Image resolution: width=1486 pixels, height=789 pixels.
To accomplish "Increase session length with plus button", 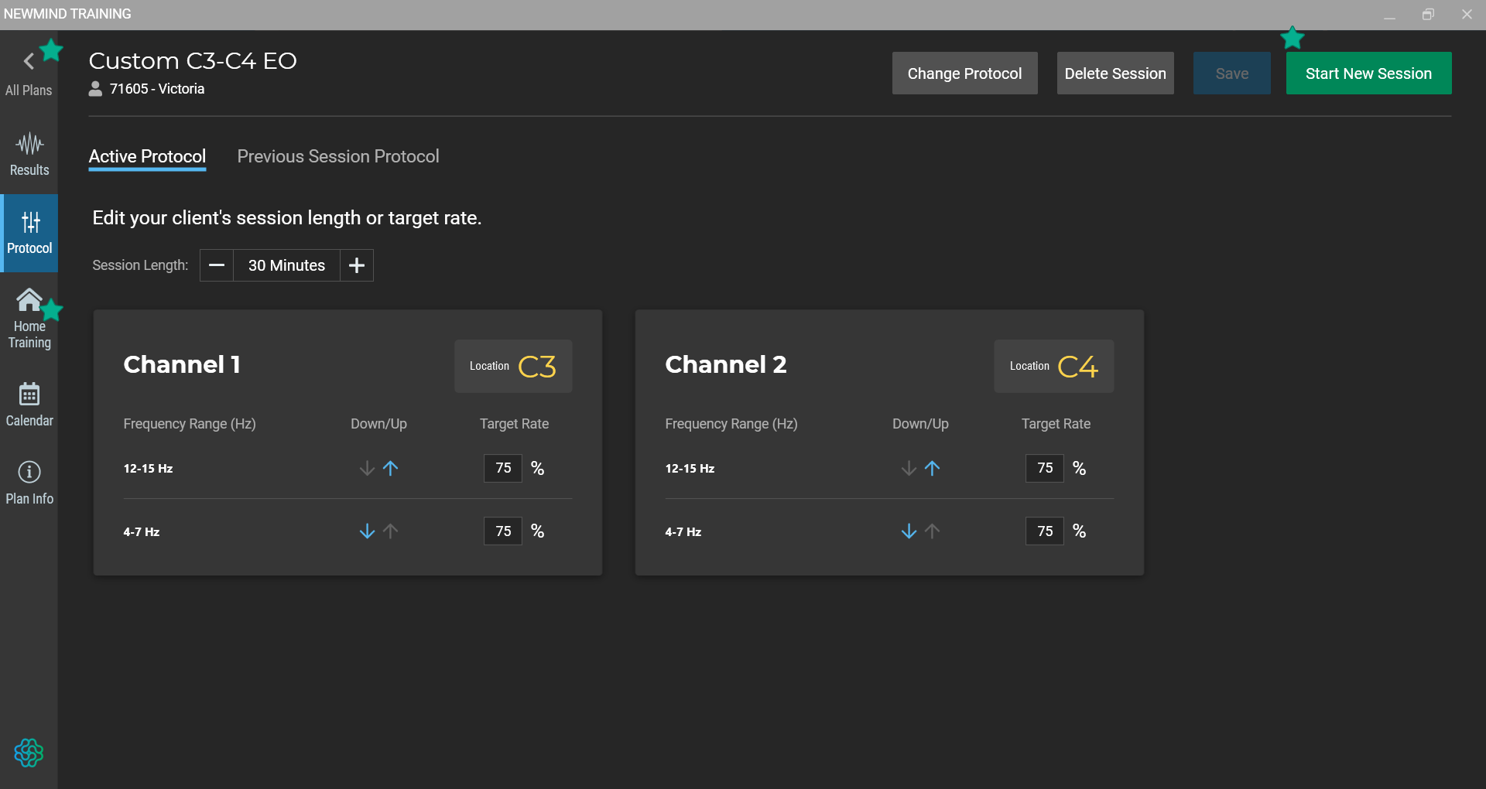I will [357, 265].
